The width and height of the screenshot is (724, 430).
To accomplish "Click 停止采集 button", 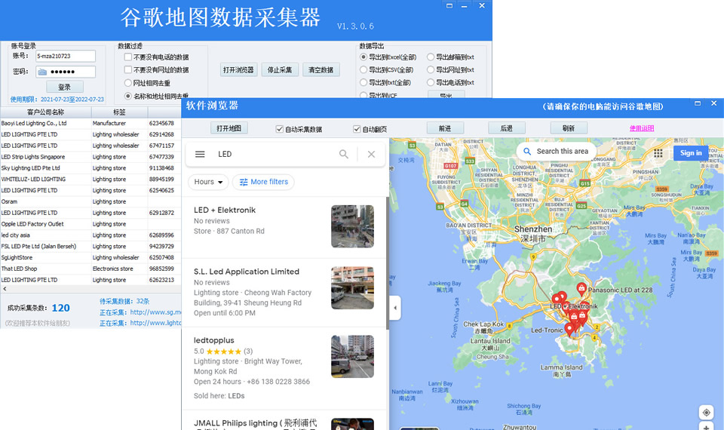I will pos(280,69).
